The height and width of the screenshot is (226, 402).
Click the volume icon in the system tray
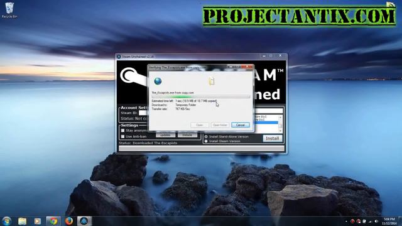pyautogui.click(x=376, y=221)
